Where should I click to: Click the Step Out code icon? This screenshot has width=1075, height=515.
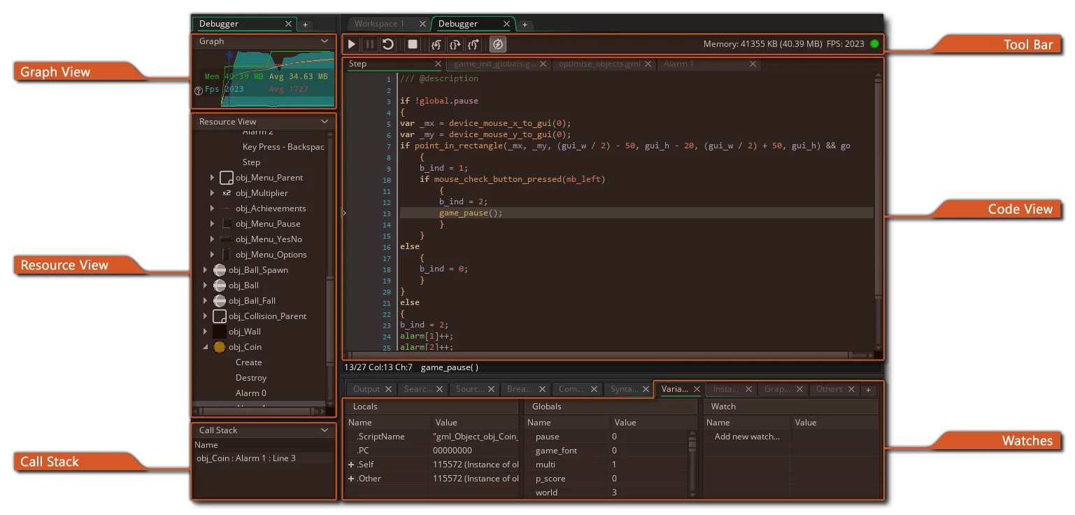coord(474,44)
